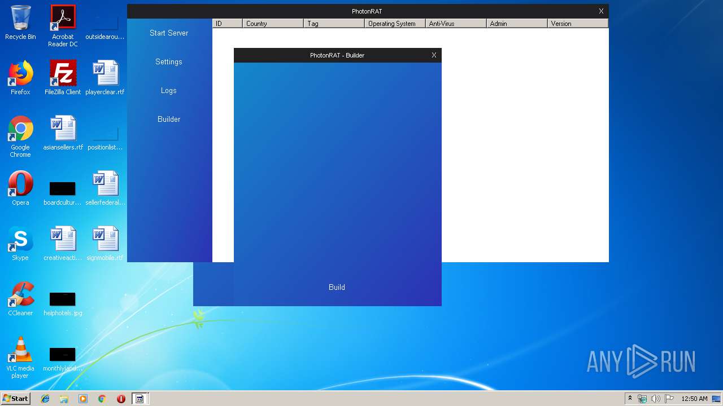Open Action Center flag icon
The image size is (723, 406).
click(669, 399)
